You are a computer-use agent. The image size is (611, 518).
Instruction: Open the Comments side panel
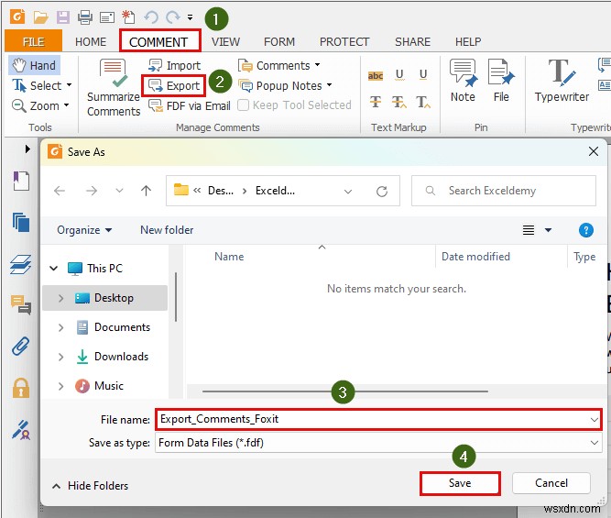[x=21, y=304]
